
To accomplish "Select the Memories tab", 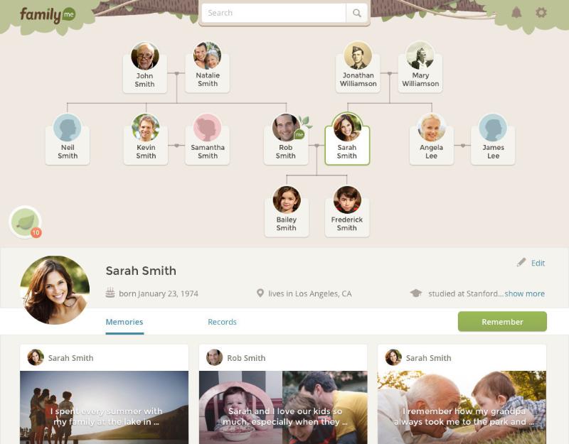I will [x=124, y=322].
